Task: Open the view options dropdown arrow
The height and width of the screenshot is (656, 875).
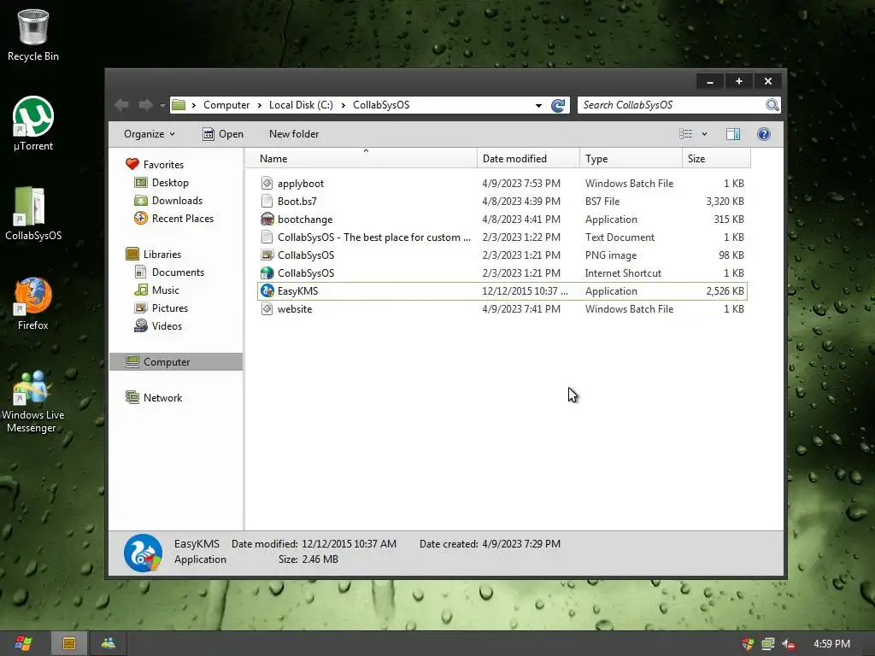Action: (x=704, y=134)
